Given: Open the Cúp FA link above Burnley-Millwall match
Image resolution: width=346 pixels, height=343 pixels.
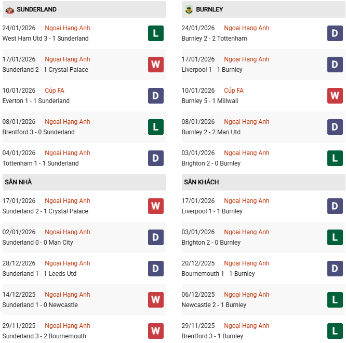Looking at the screenshot, I should tap(234, 91).
